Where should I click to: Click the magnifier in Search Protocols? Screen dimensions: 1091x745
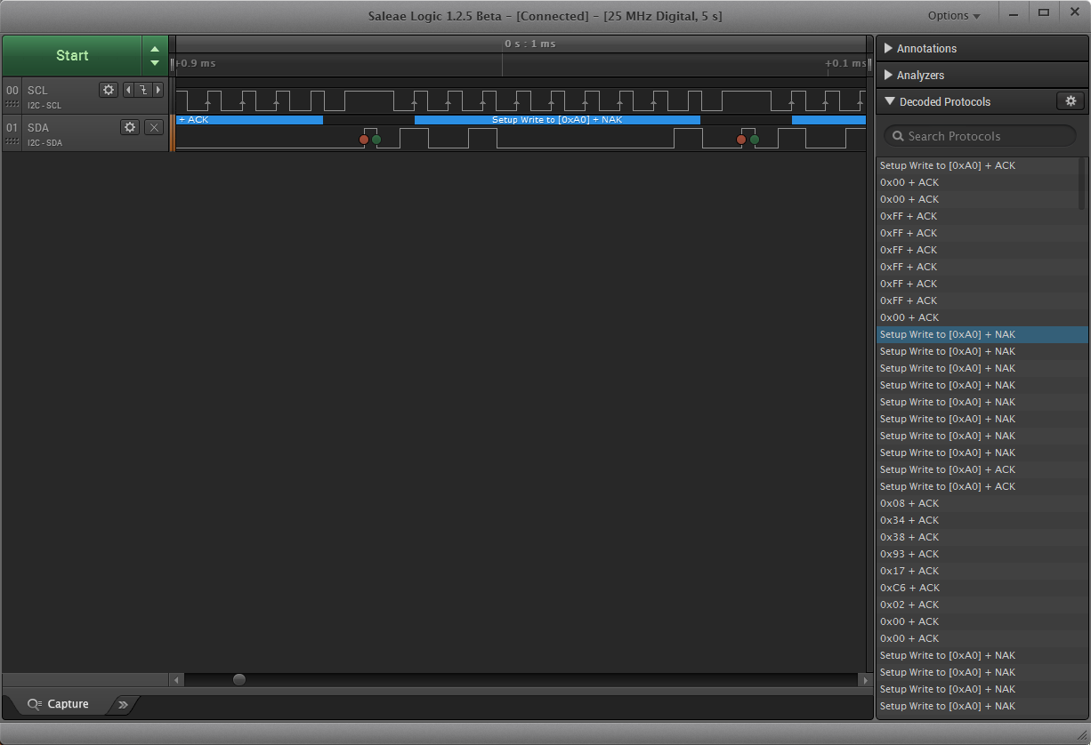(x=898, y=136)
